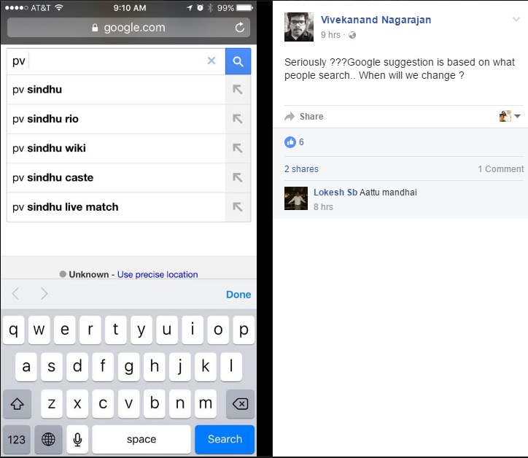Tap the previous field chevron above keyboard
Viewport: 528px width, 458px height.
pyautogui.click(x=15, y=294)
